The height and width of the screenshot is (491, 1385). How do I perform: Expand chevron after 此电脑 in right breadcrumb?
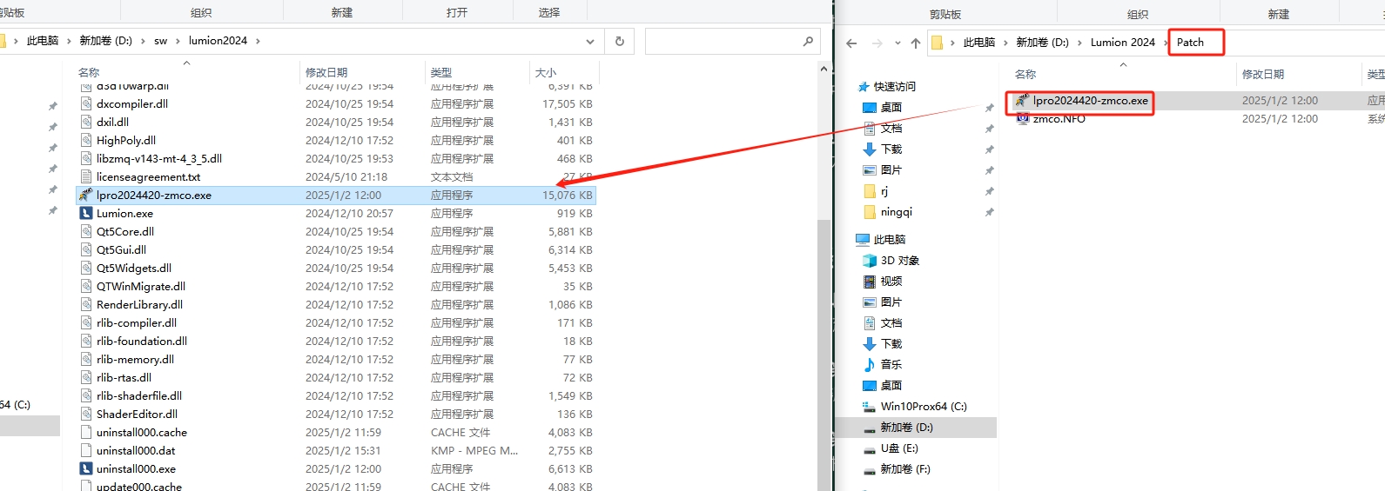tap(1005, 43)
